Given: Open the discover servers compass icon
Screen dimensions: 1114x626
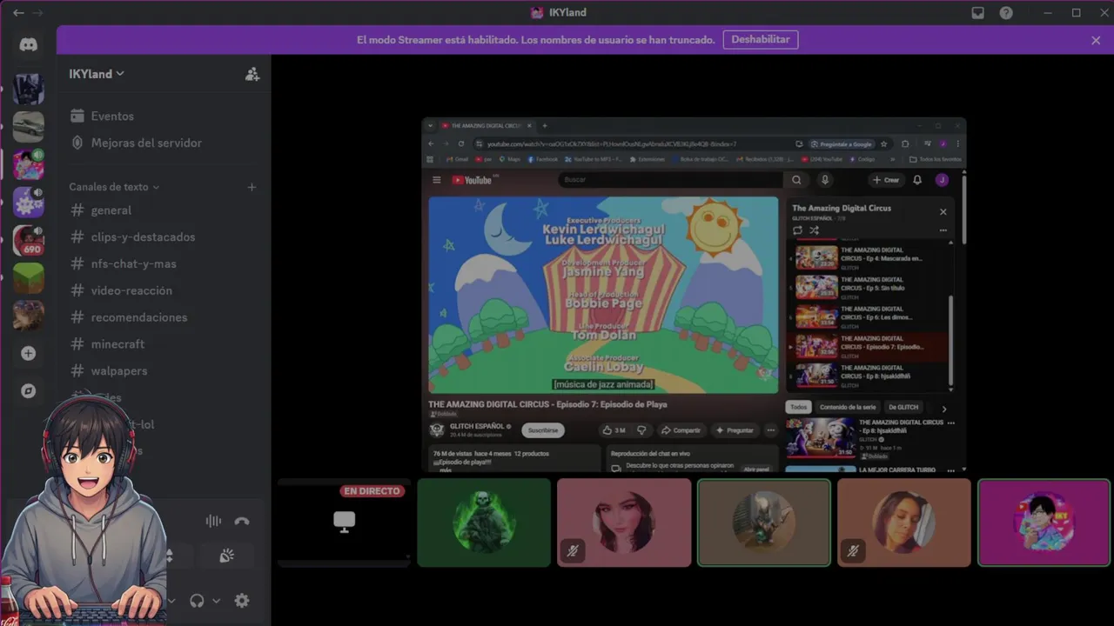Looking at the screenshot, I should click(x=28, y=391).
